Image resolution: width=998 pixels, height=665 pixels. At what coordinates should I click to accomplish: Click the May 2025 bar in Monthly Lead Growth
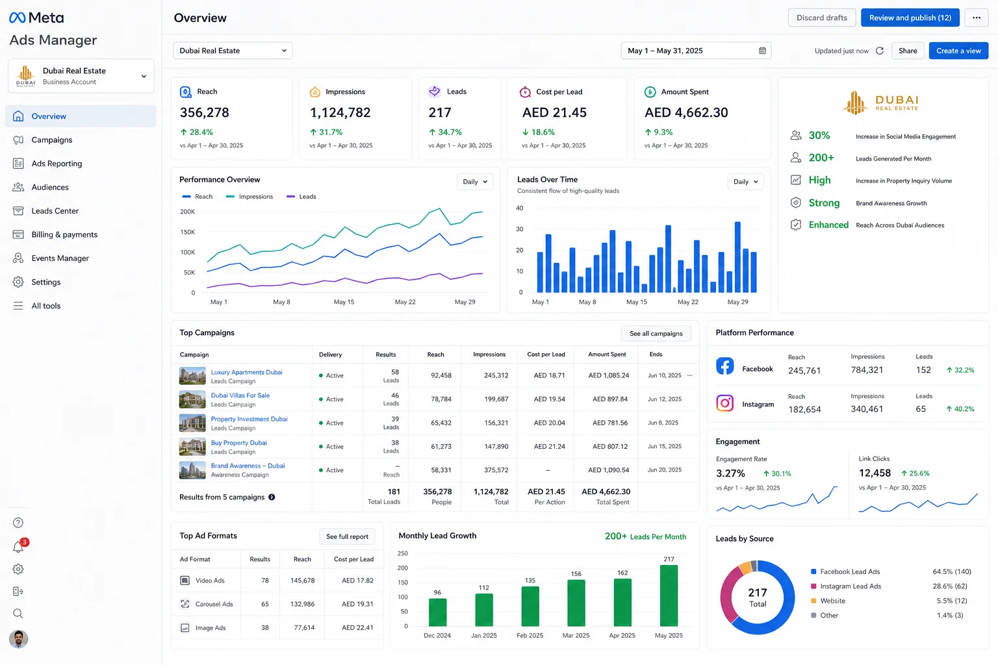tap(669, 596)
